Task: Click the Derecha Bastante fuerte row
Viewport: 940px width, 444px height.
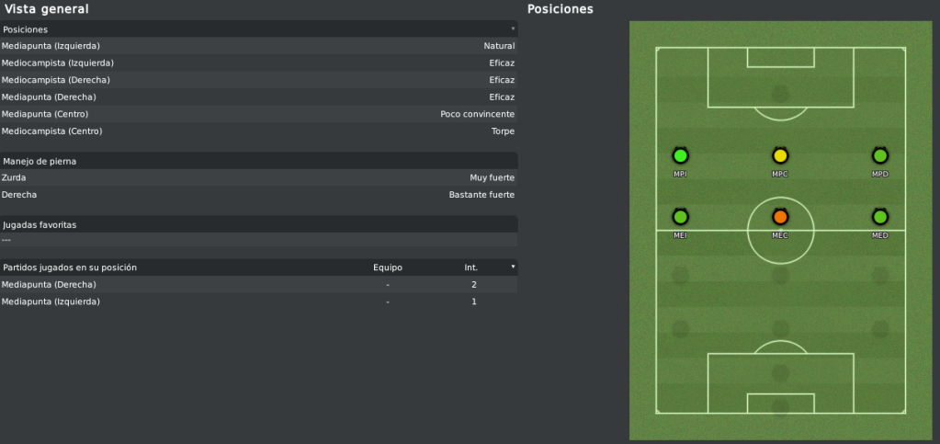Action: point(258,194)
